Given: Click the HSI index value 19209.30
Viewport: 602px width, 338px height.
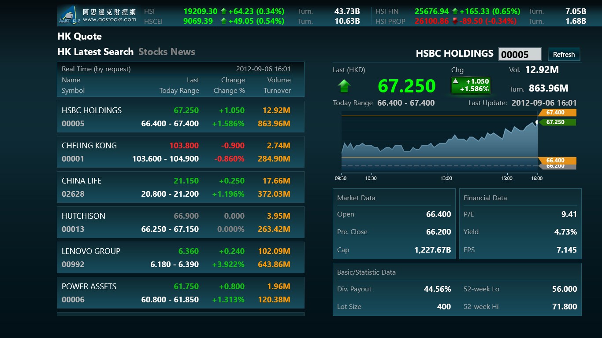Looking at the screenshot, I should 201,11.
